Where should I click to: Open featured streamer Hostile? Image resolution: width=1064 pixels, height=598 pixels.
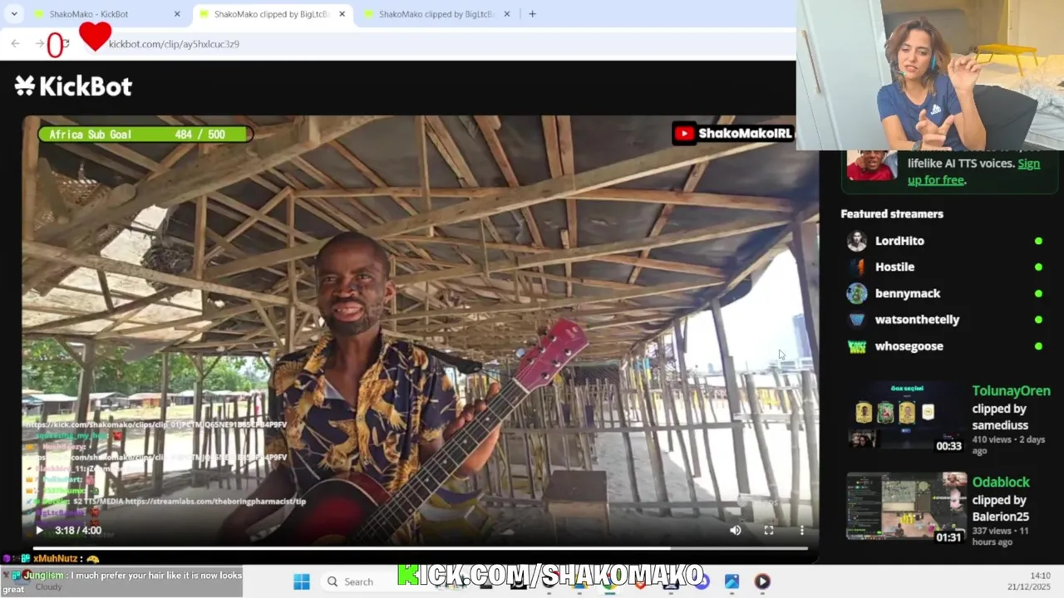(894, 267)
